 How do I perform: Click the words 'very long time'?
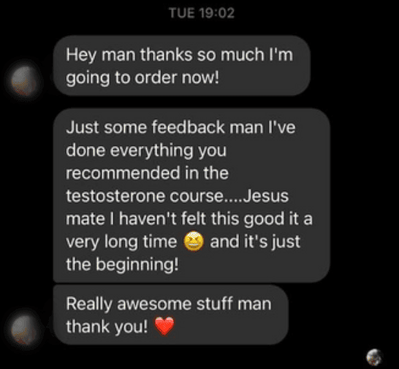pos(121,242)
